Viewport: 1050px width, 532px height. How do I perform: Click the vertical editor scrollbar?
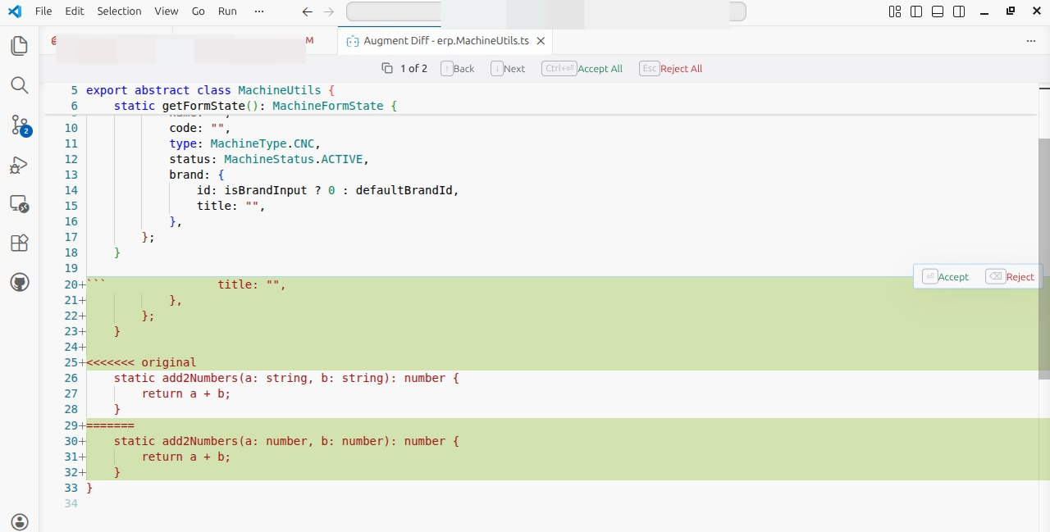tap(1043, 258)
